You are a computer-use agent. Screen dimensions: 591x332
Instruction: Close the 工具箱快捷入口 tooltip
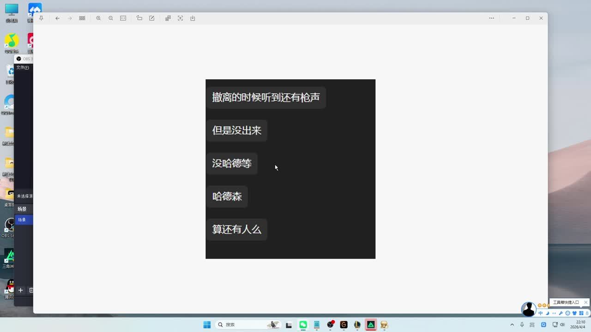[x=586, y=302]
